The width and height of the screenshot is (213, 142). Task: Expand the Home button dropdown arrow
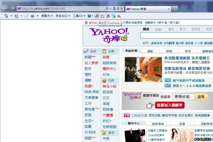click(x=11, y=16)
